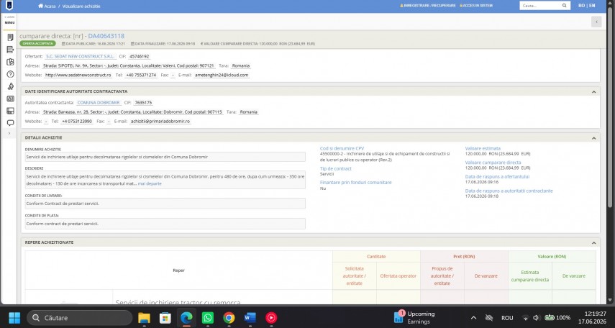Open the first sidebar document icon
This screenshot has height=328, width=615.
[x=10, y=37]
